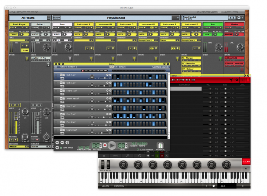Click the CONTROL button below the keyboard
This screenshot has width=267, height=196.
(119, 186)
